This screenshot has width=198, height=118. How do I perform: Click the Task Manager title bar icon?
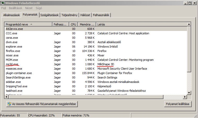pos(3,3)
